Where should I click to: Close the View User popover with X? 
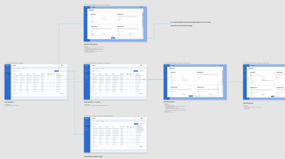click(221, 68)
